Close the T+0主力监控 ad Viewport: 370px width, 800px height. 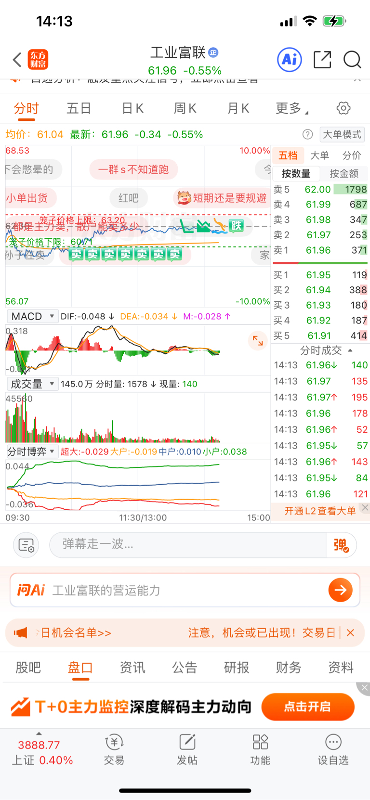tap(364, 688)
